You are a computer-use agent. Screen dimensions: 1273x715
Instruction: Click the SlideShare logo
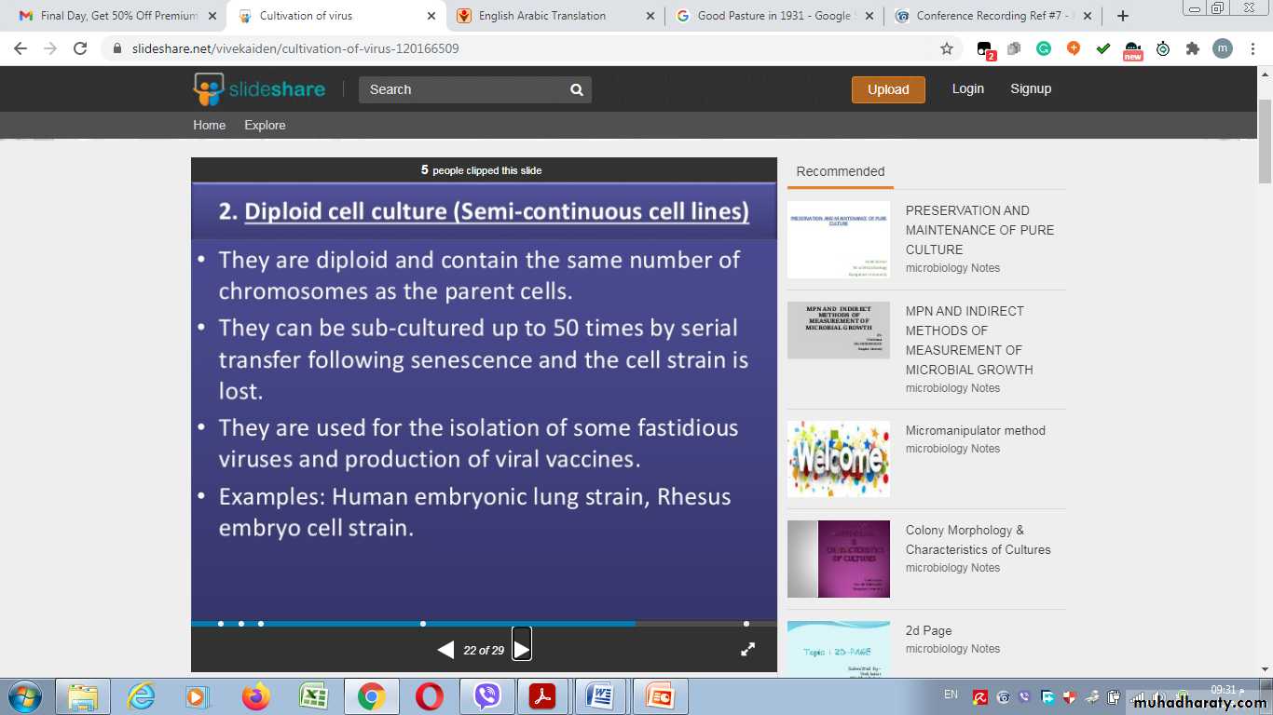pyautogui.click(x=259, y=89)
